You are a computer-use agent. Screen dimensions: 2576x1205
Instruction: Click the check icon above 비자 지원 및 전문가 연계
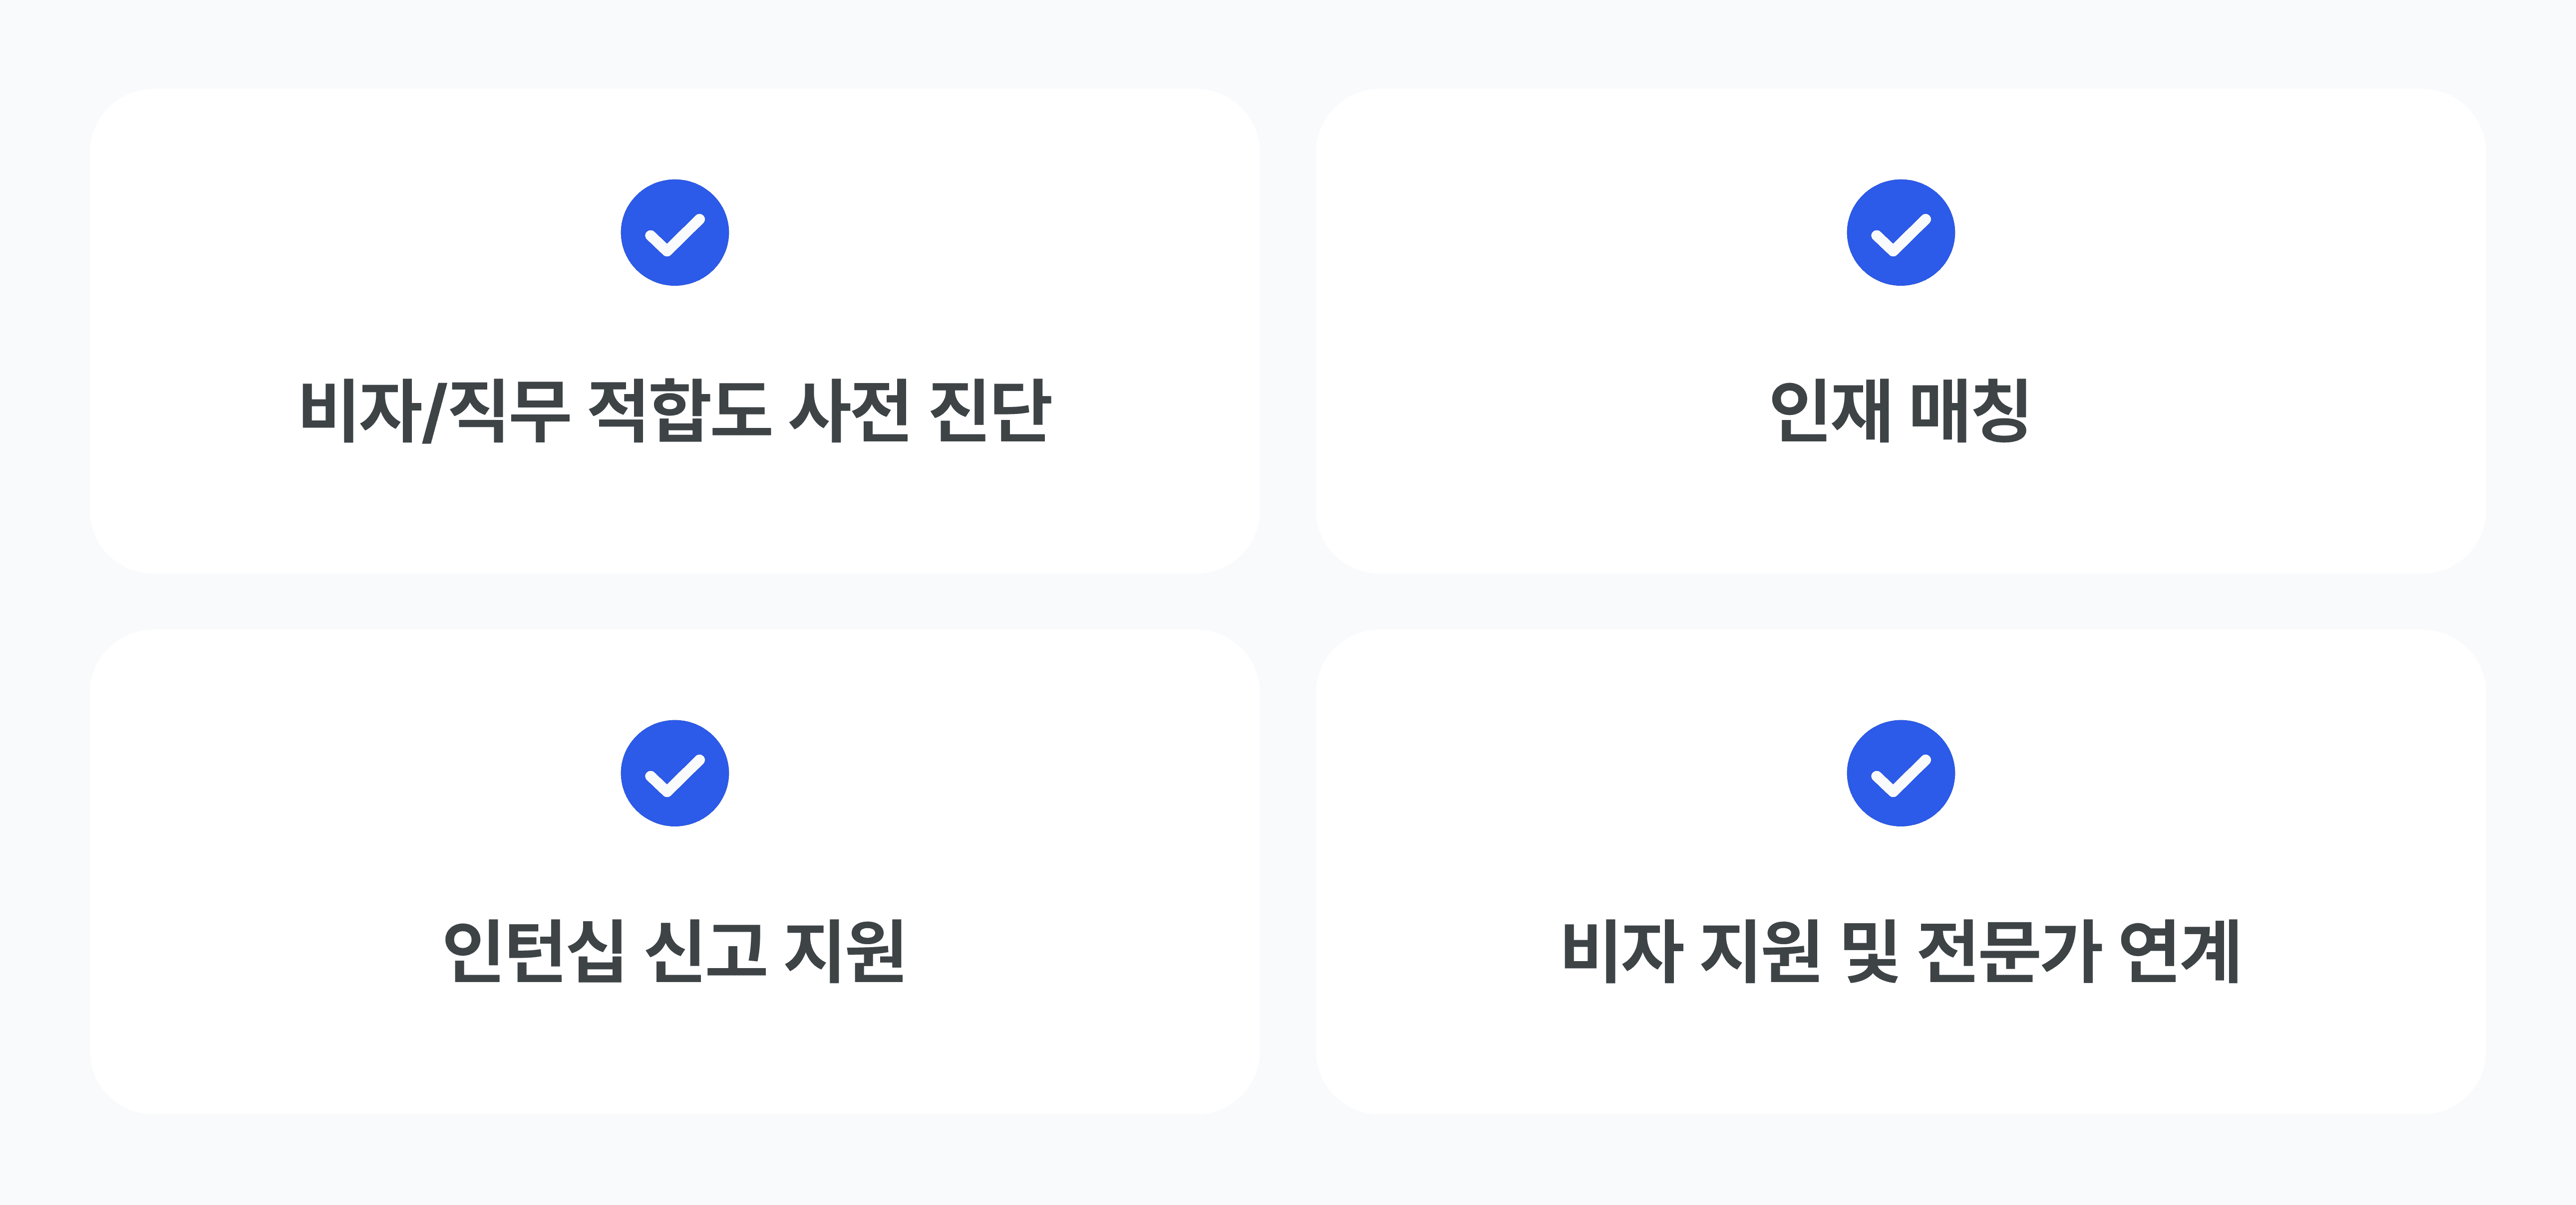(x=1900, y=774)
